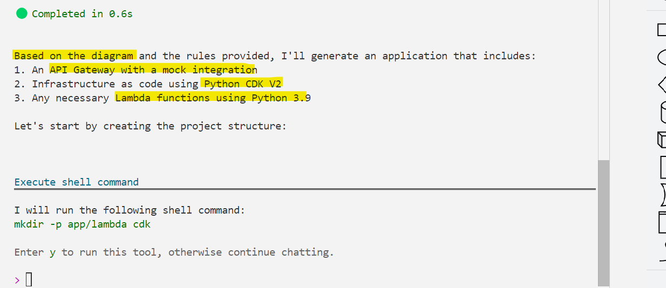Select the cube shape in shapes palette
The image size is (666, 288).
tap(662, 140)
